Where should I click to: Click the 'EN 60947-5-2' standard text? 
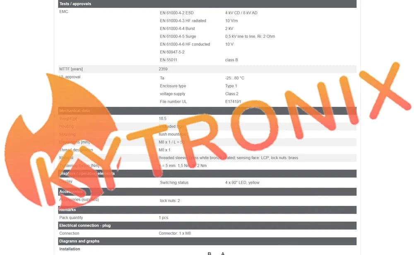pos(172,52)
